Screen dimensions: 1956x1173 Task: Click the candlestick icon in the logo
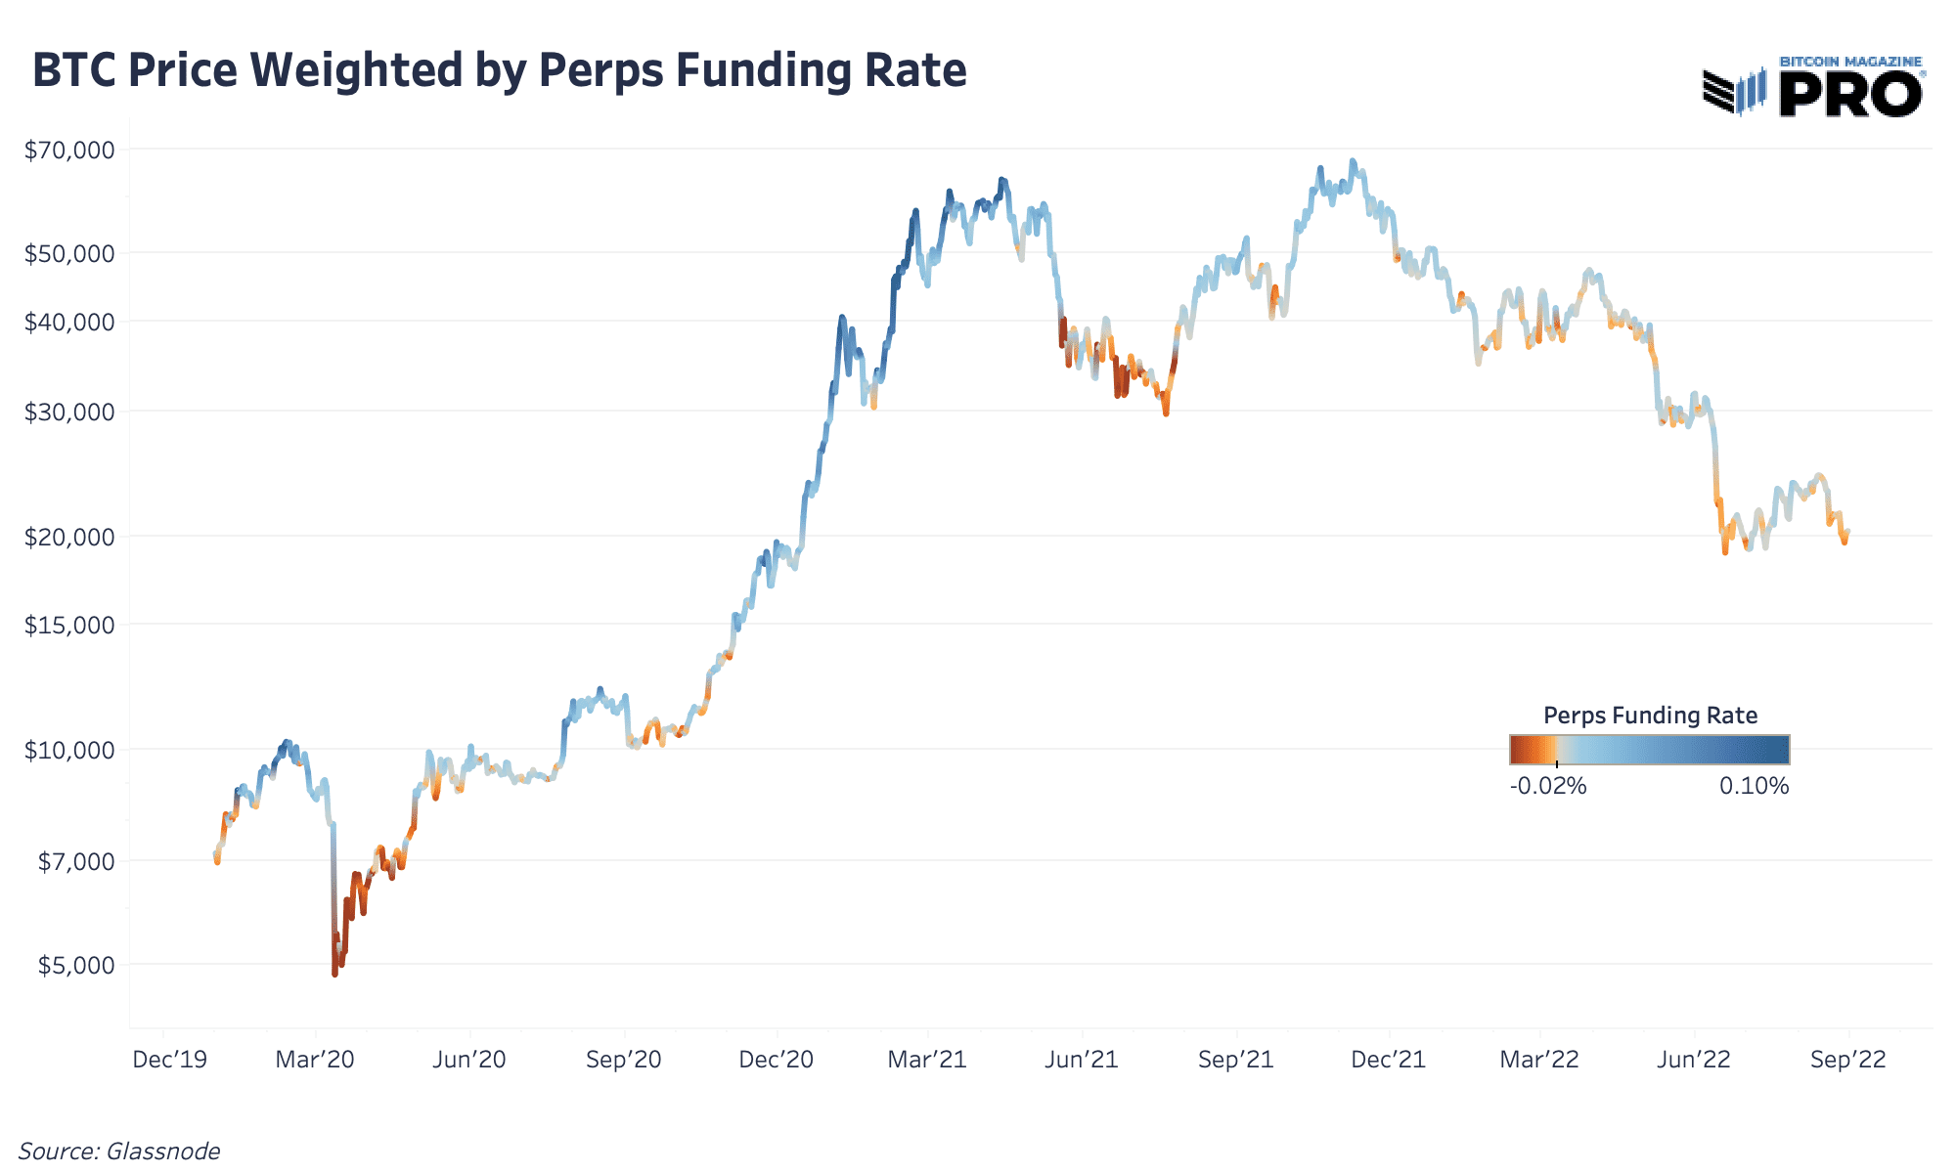coord(1752,91)
